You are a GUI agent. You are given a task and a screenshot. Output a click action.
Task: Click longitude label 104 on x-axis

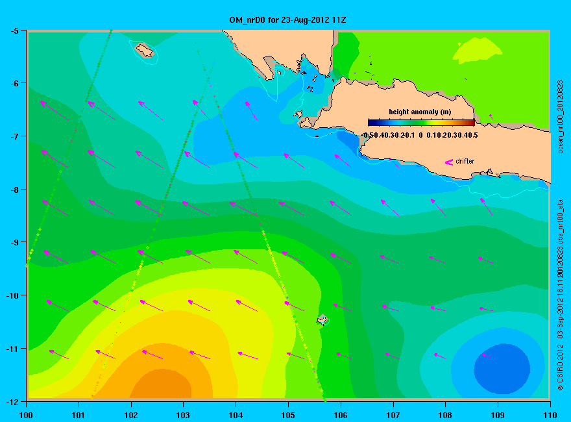236,415
